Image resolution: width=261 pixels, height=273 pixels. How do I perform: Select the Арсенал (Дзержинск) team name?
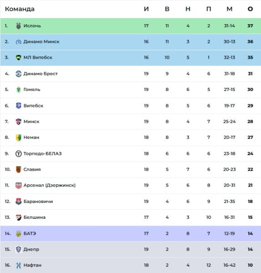tap(50, 185)
